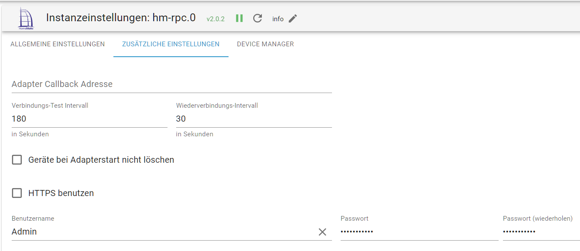
Task: Click the Wiederverbindungs-Intervall field
Action: click(254, 119)
